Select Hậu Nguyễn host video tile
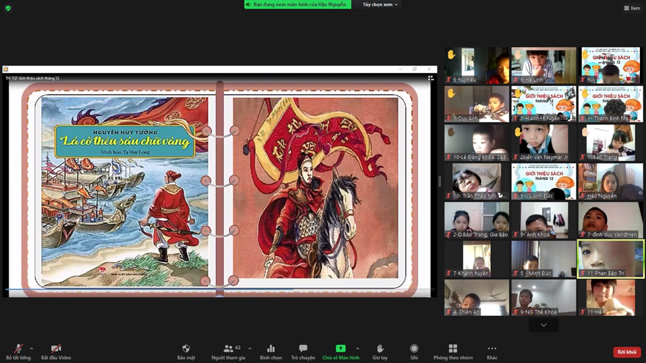The width and height of the screenshot is (646, 363). 611,181
